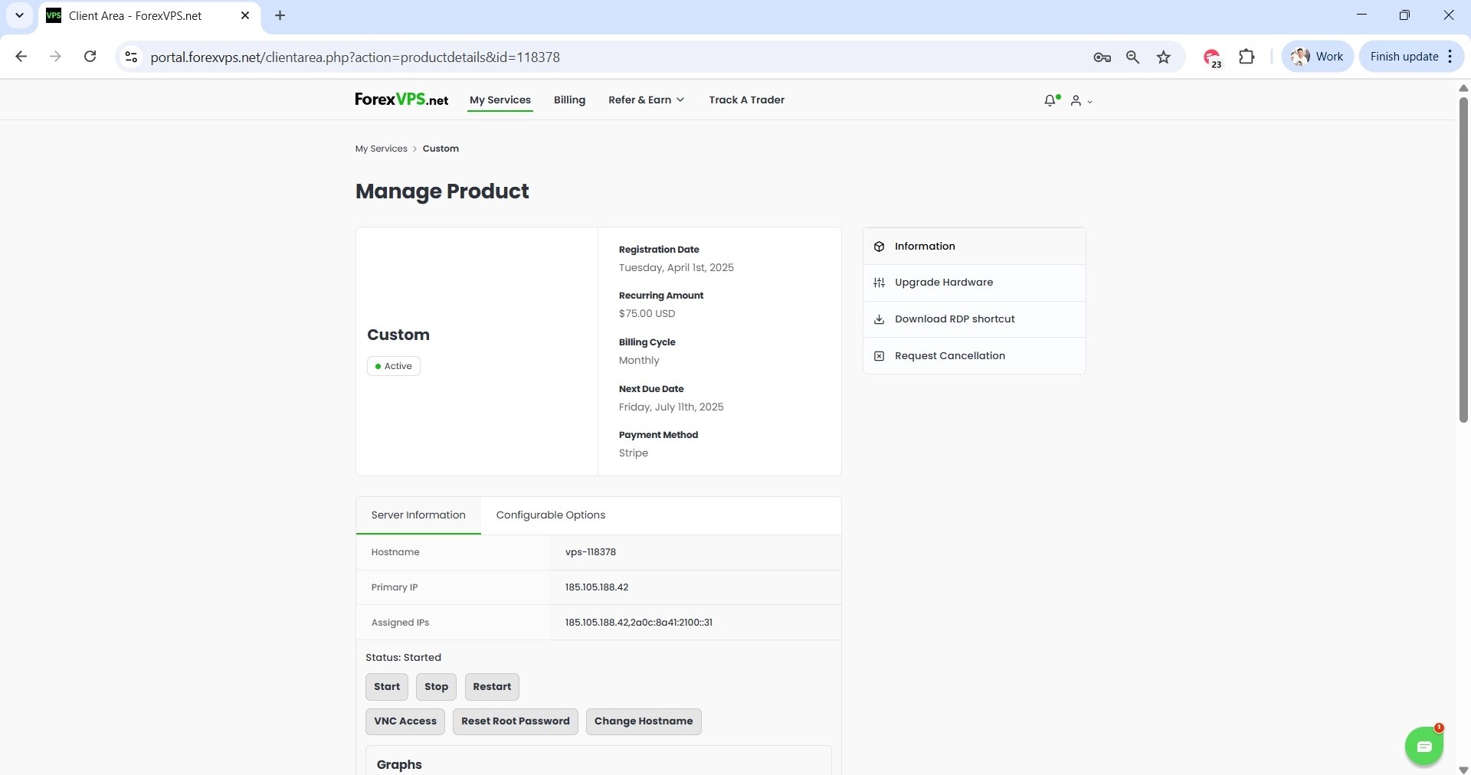Click the Custom breadcrumb
Viewport: 1471px width, 775px height.
441,149
